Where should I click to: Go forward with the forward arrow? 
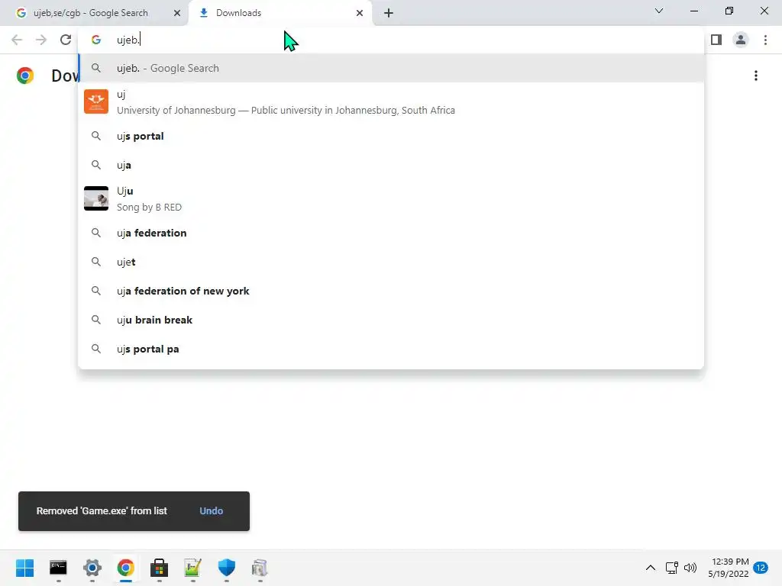click(x=41, y=40)
